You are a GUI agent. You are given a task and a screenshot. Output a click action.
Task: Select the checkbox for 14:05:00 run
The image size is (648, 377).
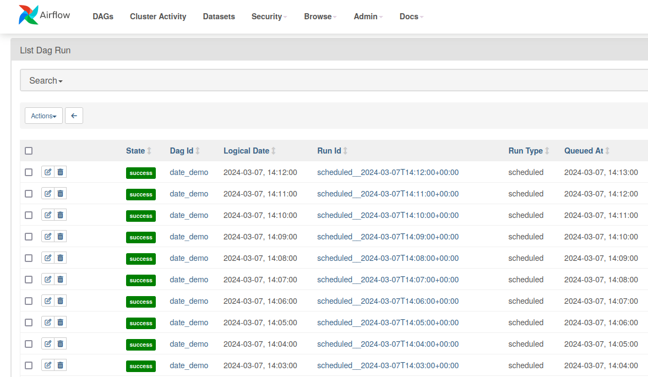pyautogui.click(x=29, y=323)
